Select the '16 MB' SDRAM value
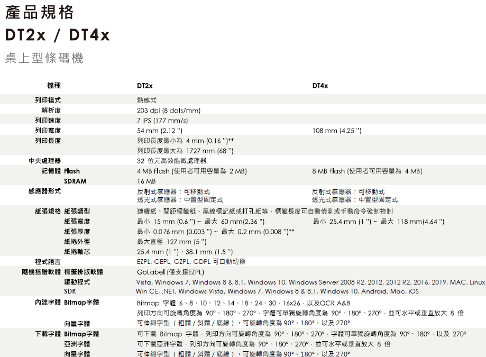 click(146, 181)
